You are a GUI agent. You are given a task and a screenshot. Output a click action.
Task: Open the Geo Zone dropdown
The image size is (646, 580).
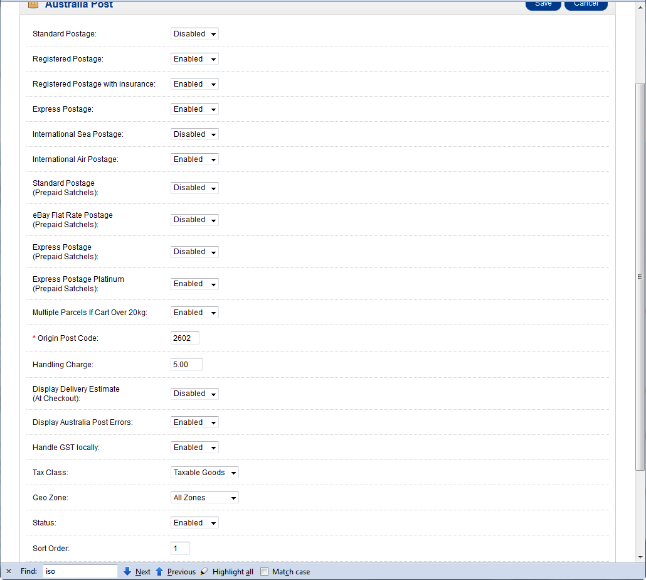tap(204, 498)
